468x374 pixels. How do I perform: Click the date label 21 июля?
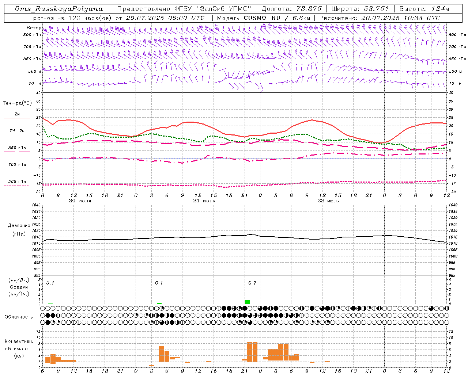tap(204, 201)
